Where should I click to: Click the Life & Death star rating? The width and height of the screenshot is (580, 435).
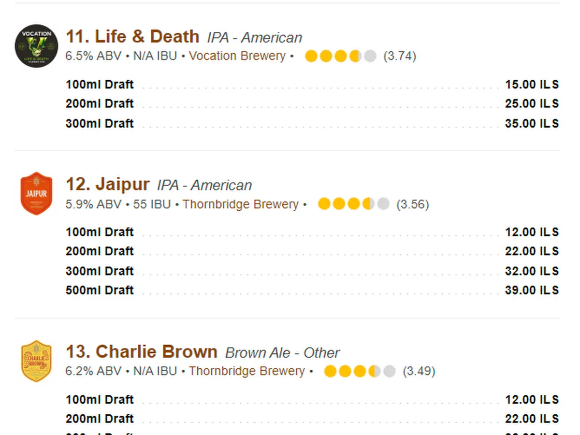coord(340,56)
